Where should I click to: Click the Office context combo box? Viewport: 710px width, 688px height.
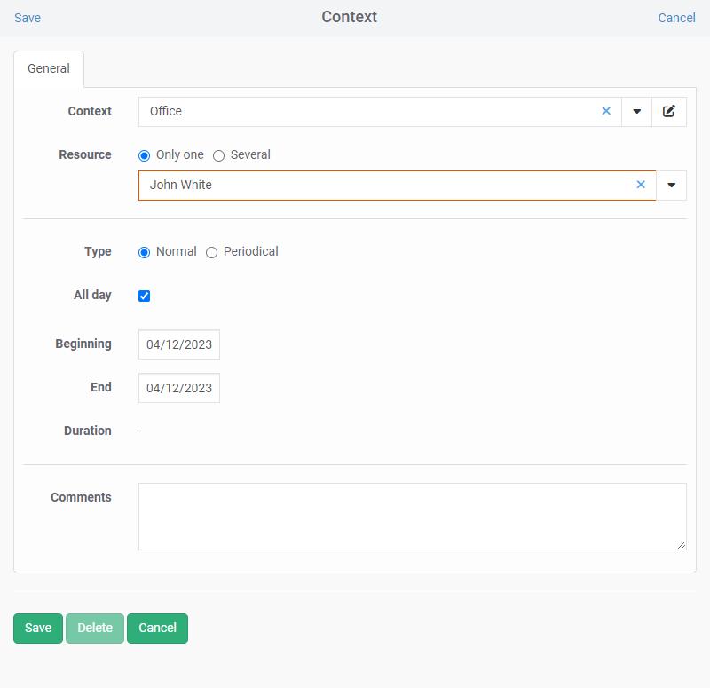pos(380,112)
